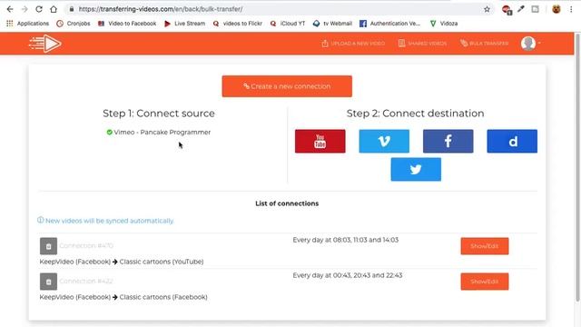
Task: Open Show/Edit for Connection #470
Action: 485,246
